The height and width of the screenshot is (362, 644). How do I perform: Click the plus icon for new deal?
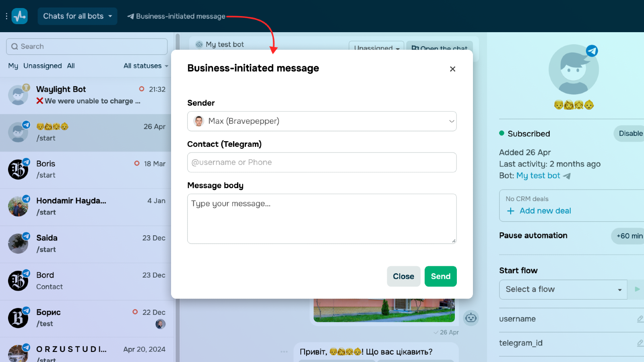[x=510, y=211]
